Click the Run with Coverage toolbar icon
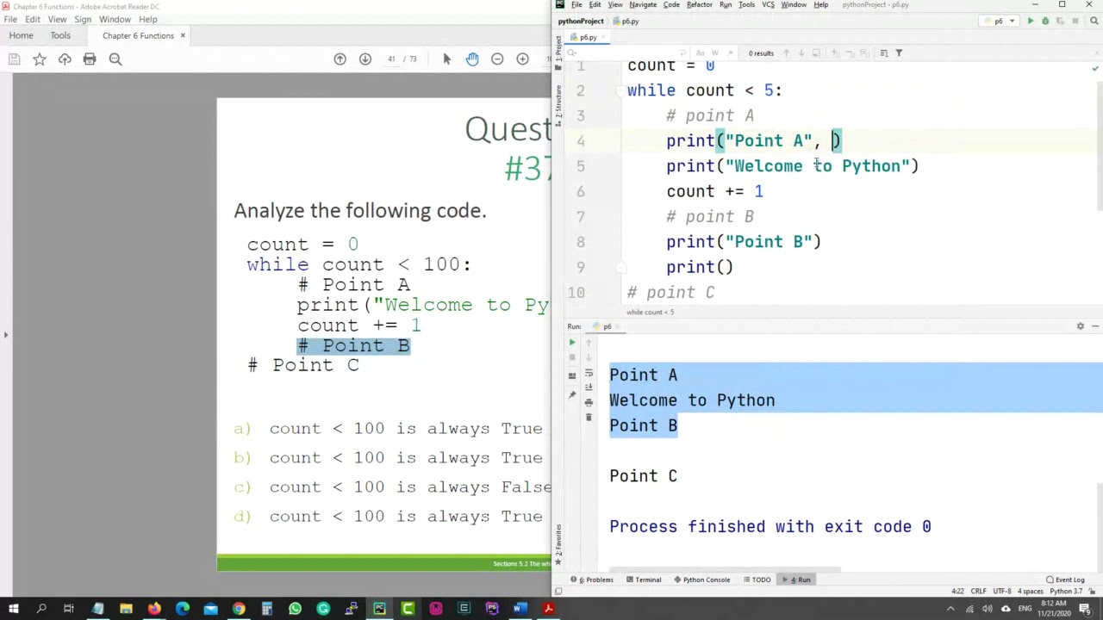 click(1060, 21)
